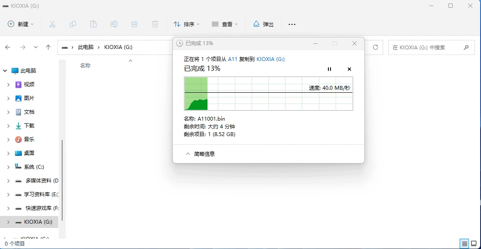Cancel the copy with the X button
Image resolution: width=481 pixels, height=249 pixels.
coord(349,69)
